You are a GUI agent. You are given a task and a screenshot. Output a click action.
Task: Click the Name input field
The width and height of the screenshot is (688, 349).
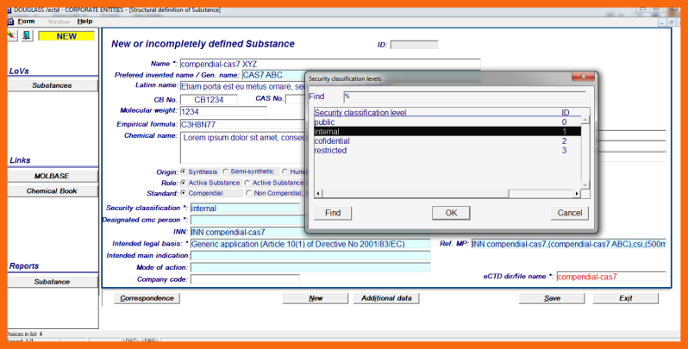pyautogui.click(x=330, y=64)
